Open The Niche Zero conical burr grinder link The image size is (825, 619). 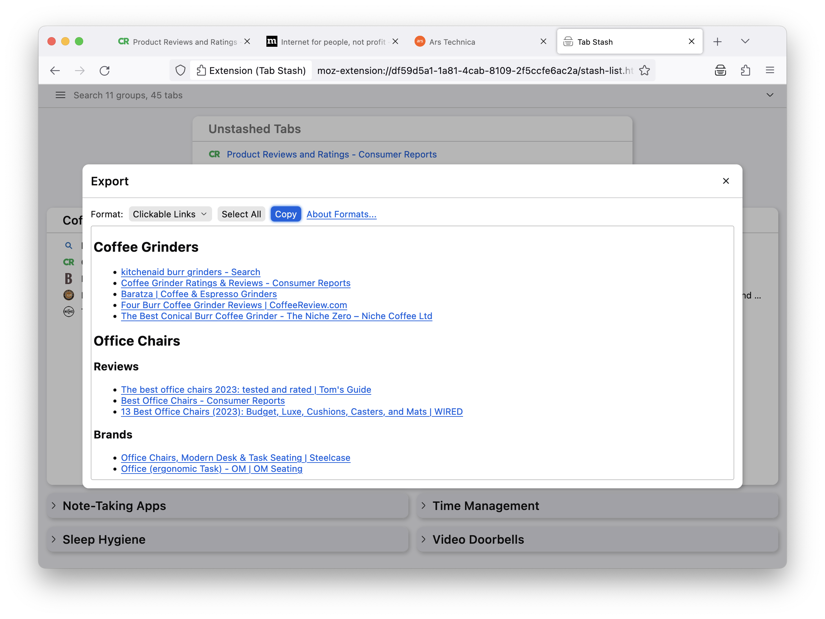pyautogui.click(x=276, y=316)
